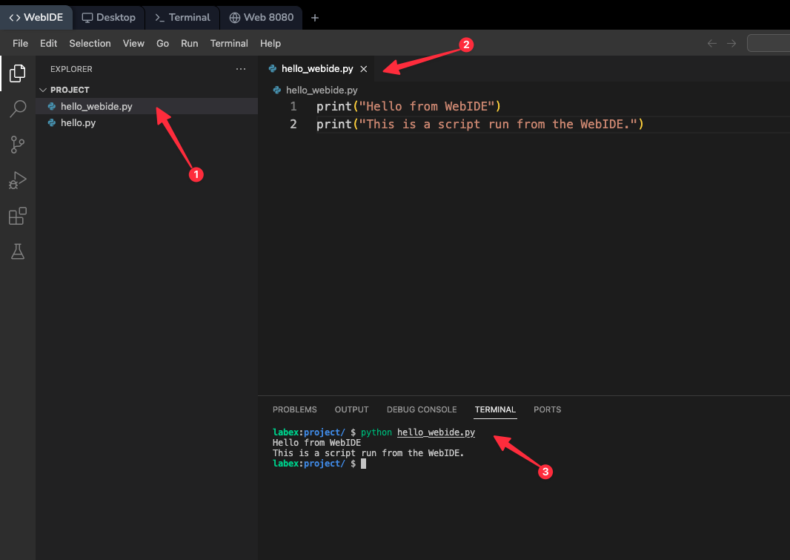Click the Python icon beside hello_webide.py
Screen dimensions: 790x560
pyautogui.click(x=50, y=105)
